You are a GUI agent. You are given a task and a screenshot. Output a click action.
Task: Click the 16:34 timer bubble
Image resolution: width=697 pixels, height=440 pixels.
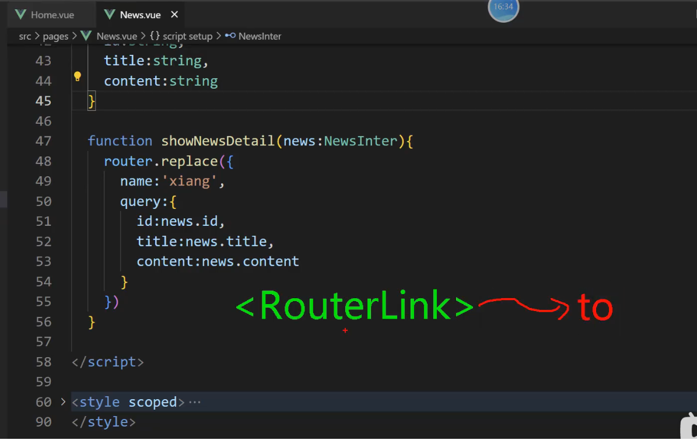(x=503, y=8)
